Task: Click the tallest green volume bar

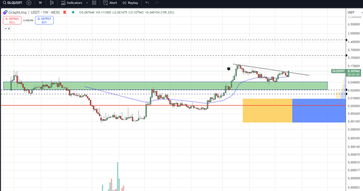Action: [x=118, y=176]
